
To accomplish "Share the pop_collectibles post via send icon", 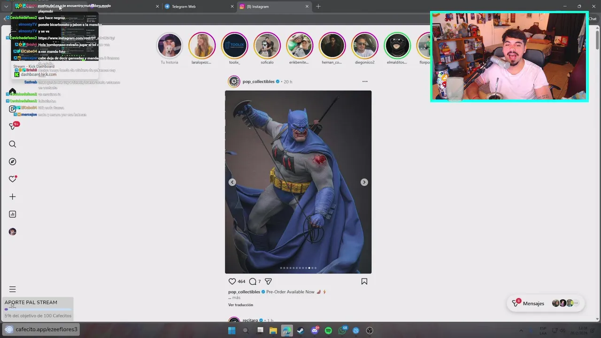I will click(x=268, y=281).
